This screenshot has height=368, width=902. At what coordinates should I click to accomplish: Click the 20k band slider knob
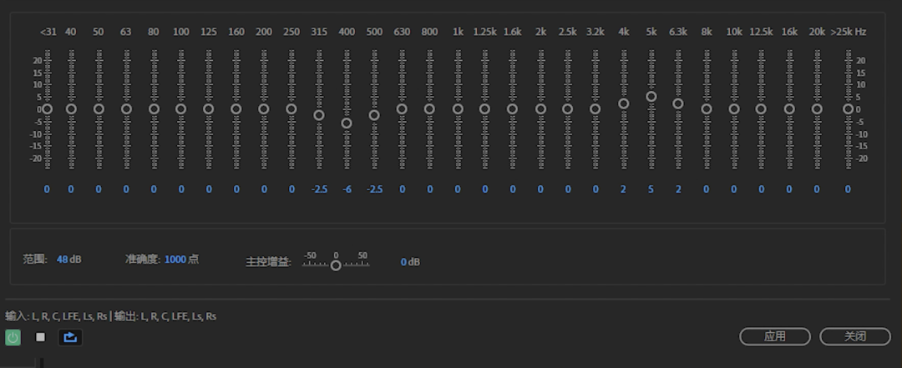(x=817, y=108)
